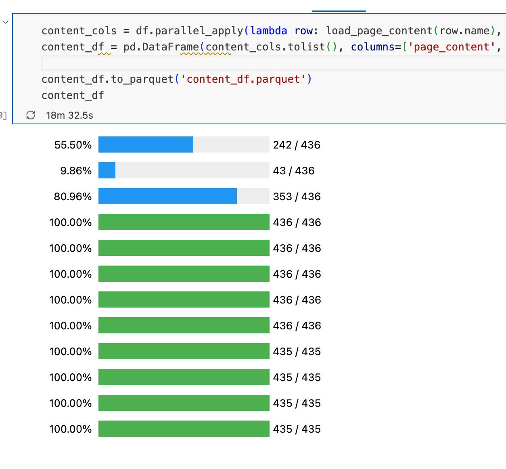Click the 80.96% progress bar

point(184,196)
